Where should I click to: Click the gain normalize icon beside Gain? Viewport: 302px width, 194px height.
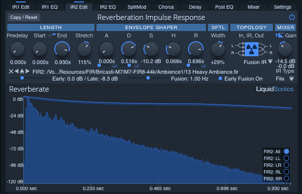coord(280,36)
